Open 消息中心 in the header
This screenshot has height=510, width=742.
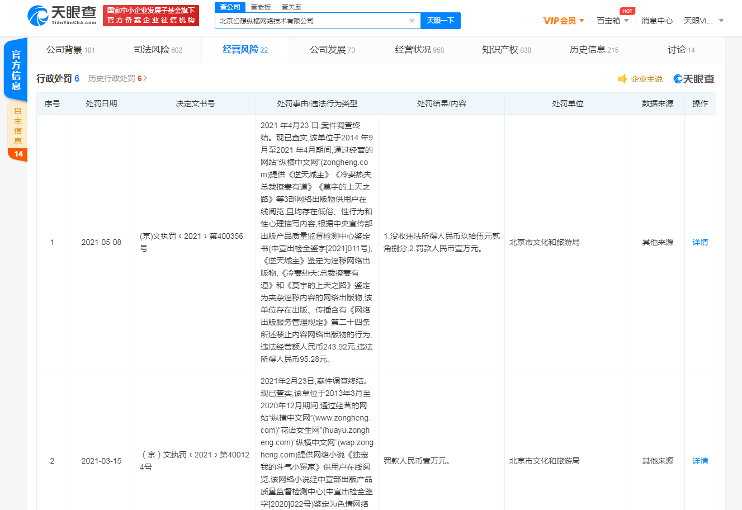coord(657,21)
